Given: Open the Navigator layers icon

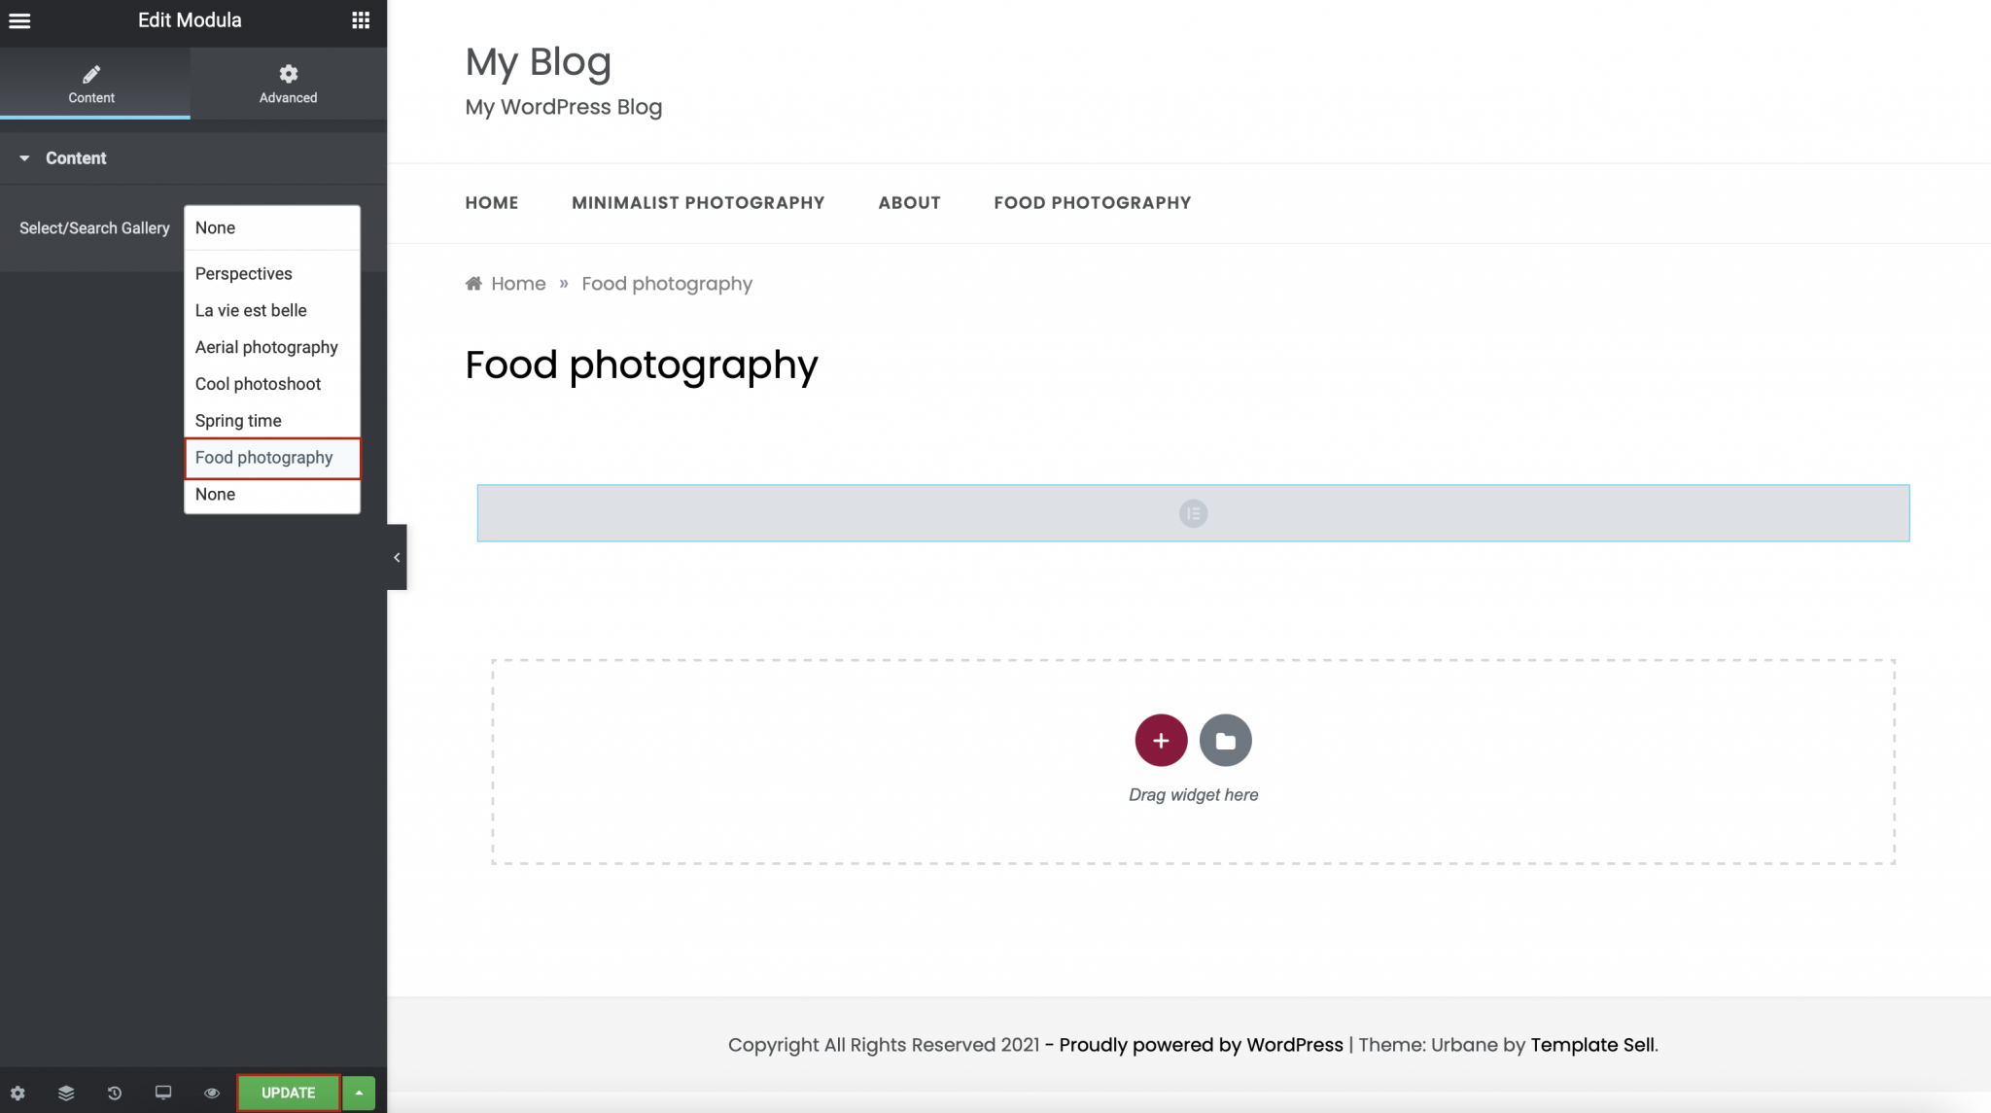Looking at the screenshot, I should point(66,1093).
